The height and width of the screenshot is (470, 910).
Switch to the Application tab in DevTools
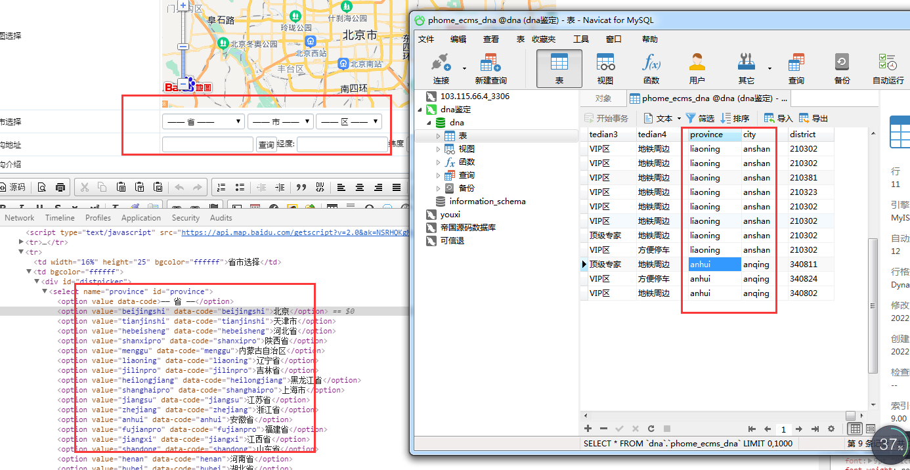click(141, 218)
